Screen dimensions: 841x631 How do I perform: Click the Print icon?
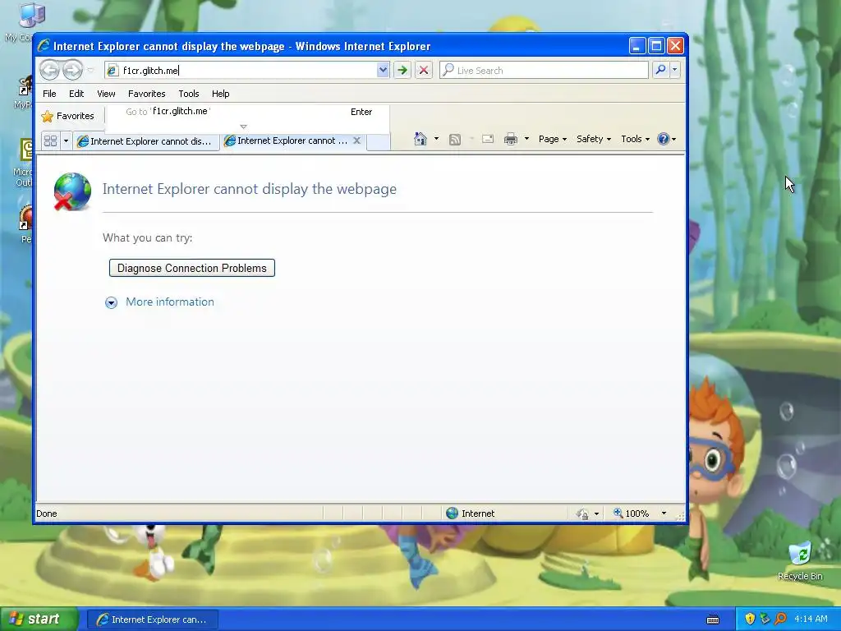511,140
